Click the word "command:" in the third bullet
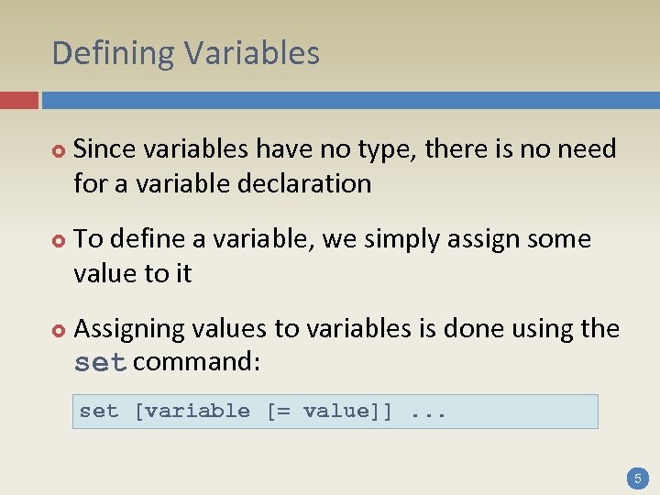The width and height of the screenshot is (660, 495). coord(197,362)
